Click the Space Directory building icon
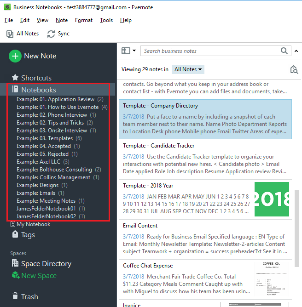This screenshot has height=307, width=302. tap(15, 263)
